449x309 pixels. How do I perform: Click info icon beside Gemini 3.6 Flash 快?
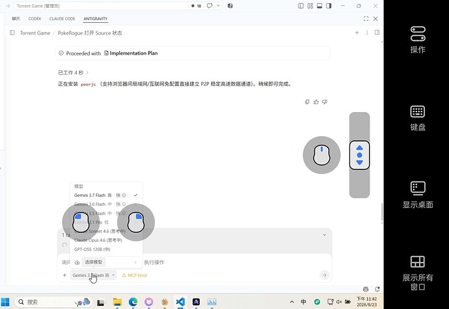(x=124, y=204)
